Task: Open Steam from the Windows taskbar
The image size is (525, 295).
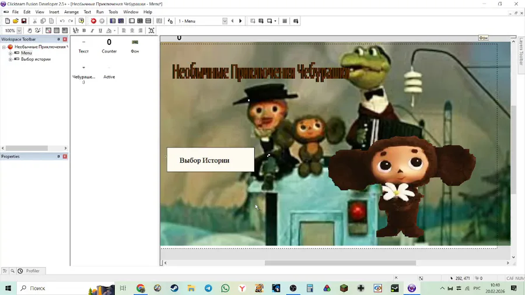Action: point(174,288)
